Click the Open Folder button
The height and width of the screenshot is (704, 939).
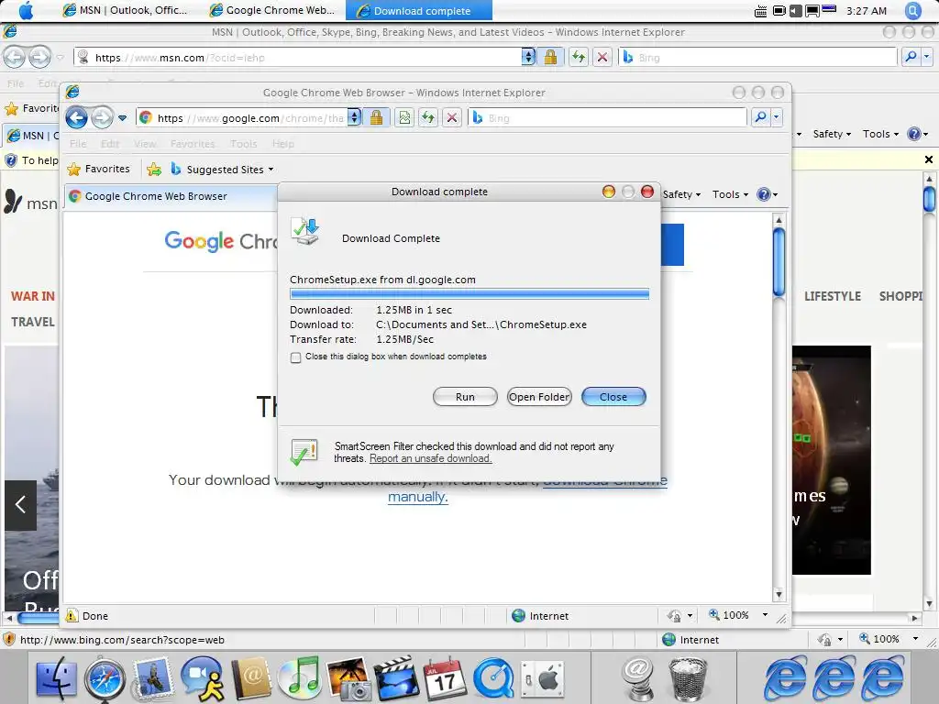point(539,396)
